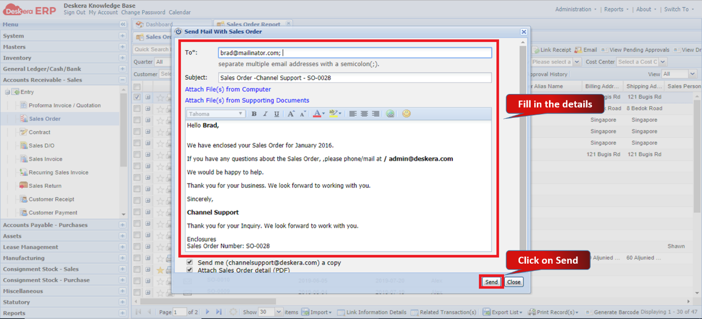Close the Send Mail dialog with X
The height and width of the screenshot is (319, 702).
tap(524, 31)
